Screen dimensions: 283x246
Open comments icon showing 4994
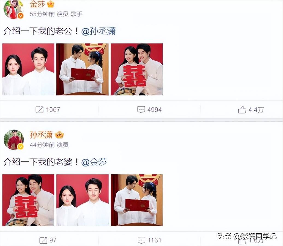pos(141,110)
